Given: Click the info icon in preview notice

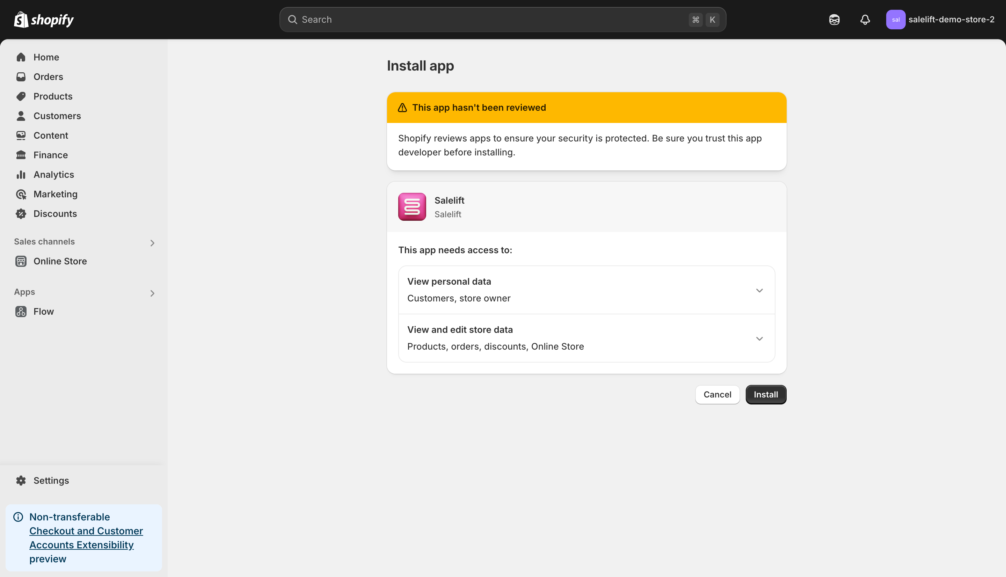Looking at the screenshot, I should click(18, 517).
